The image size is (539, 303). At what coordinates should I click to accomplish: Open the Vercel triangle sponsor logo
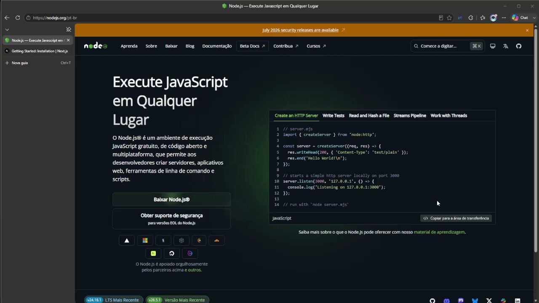point(127,241)
